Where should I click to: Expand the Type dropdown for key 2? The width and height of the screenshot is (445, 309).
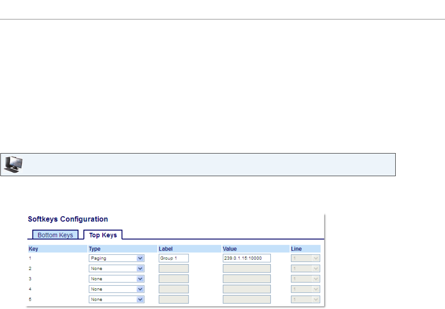point(116,269)
